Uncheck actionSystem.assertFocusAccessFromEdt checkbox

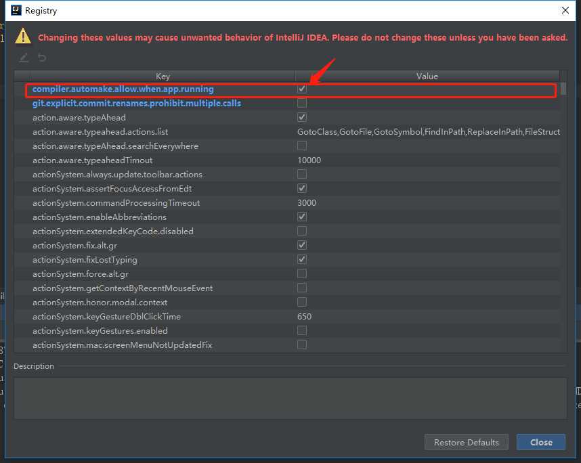click(x=302, y=188)
